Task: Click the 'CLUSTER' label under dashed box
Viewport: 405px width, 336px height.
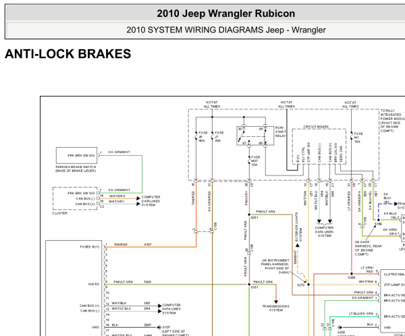Action: coord(59,213)
